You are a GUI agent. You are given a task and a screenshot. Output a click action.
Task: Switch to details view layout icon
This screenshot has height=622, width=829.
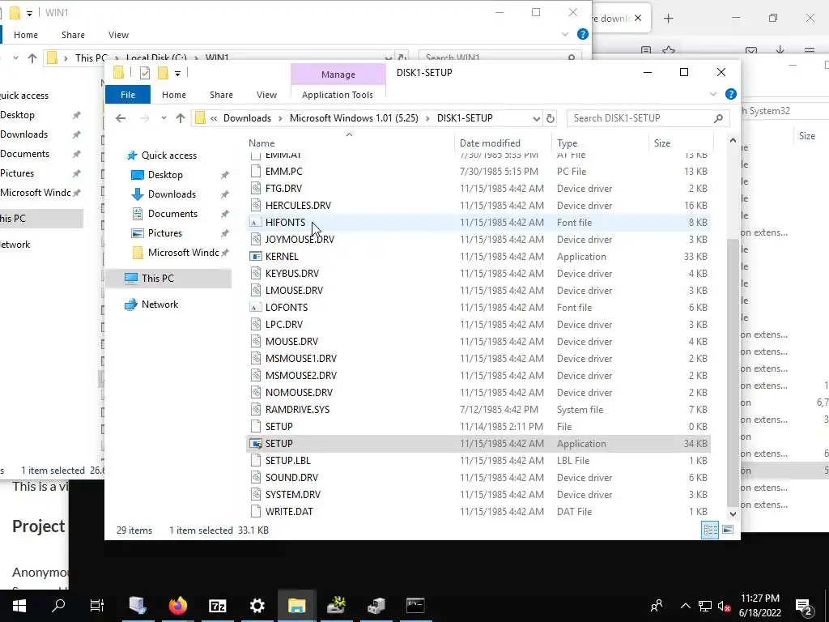(x=710, y=530)
